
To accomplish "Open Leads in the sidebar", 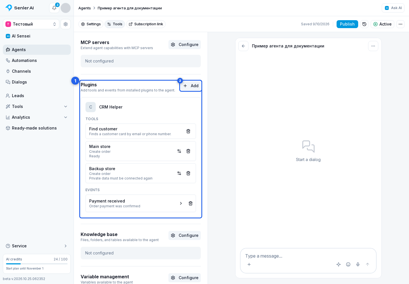I will [x=37, y=96].
